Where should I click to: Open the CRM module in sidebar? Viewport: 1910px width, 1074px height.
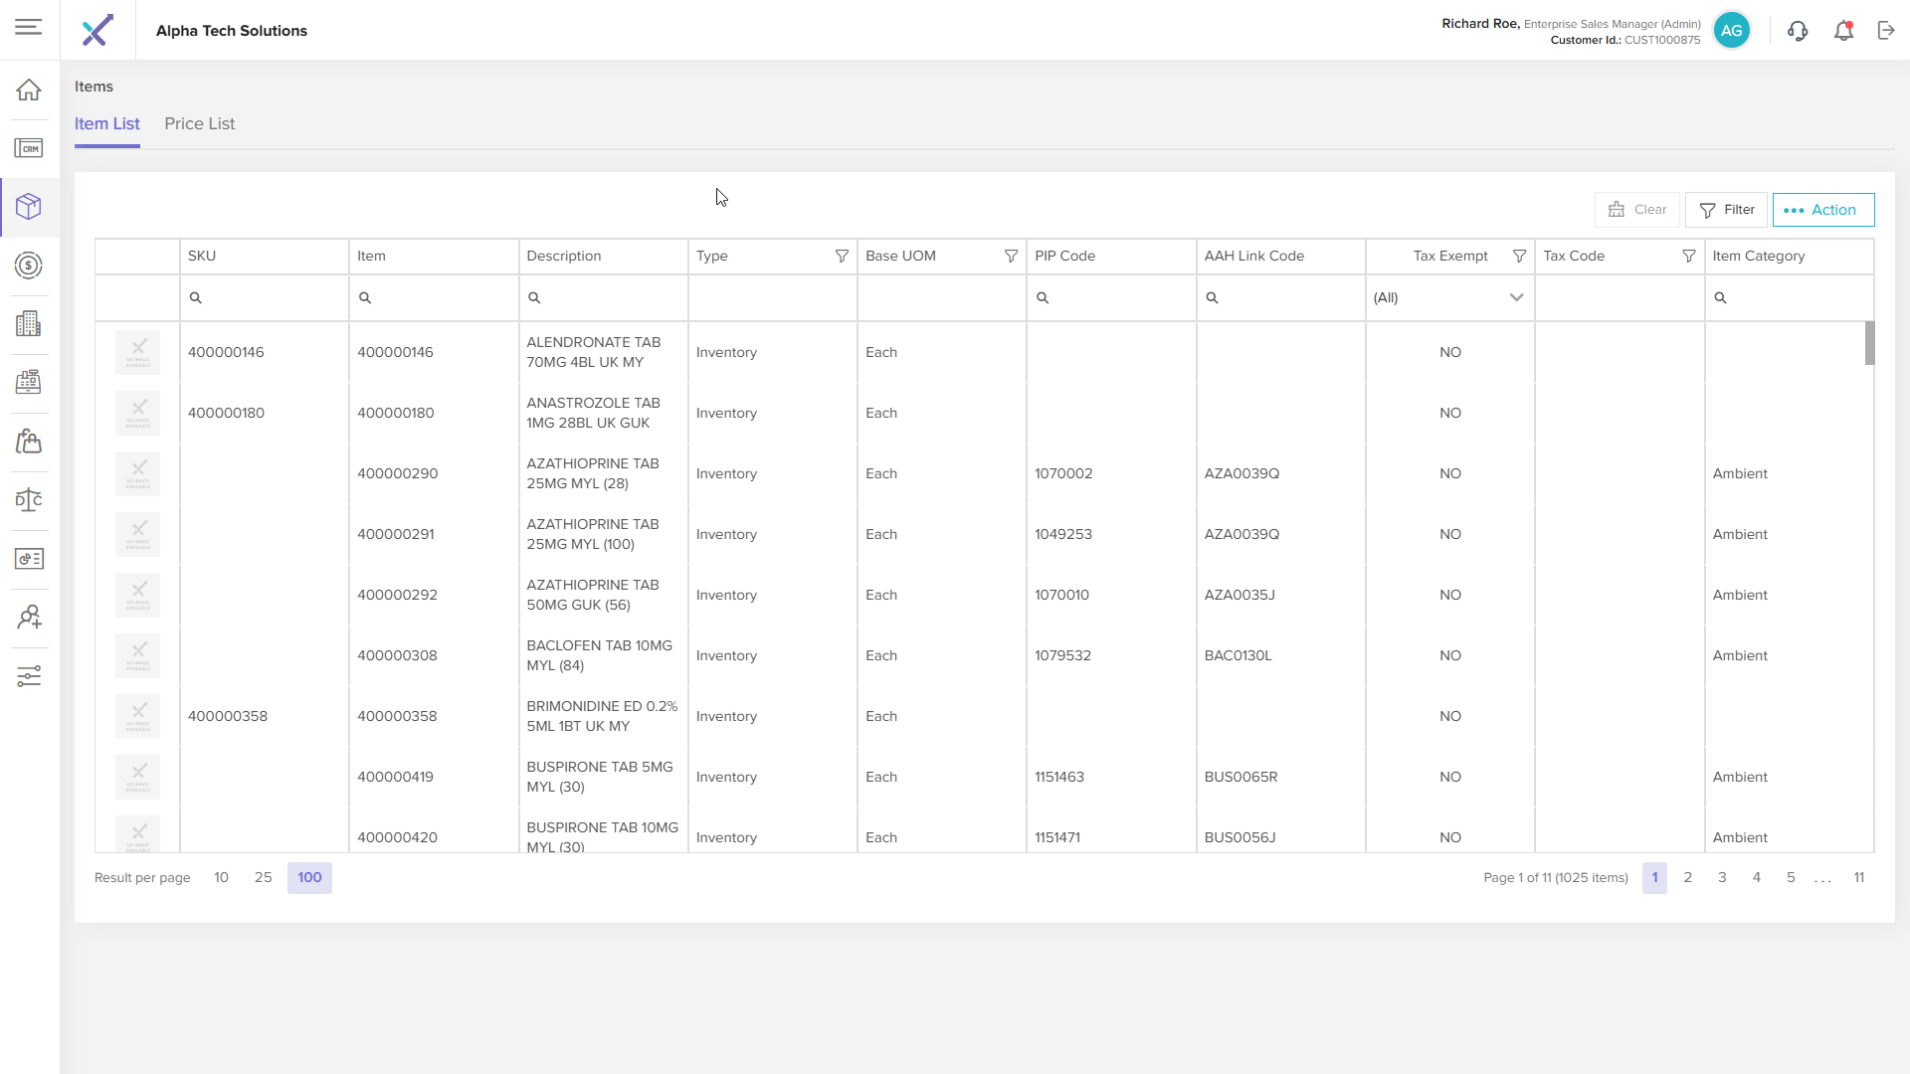29,148
